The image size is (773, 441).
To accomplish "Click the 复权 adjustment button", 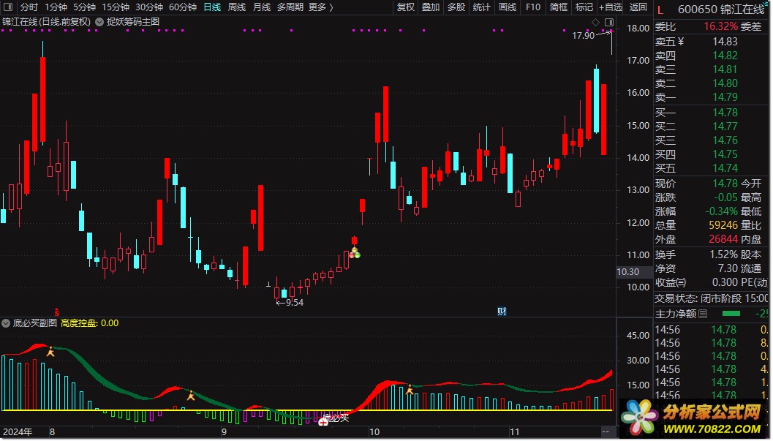I will (x=406, y=7).
